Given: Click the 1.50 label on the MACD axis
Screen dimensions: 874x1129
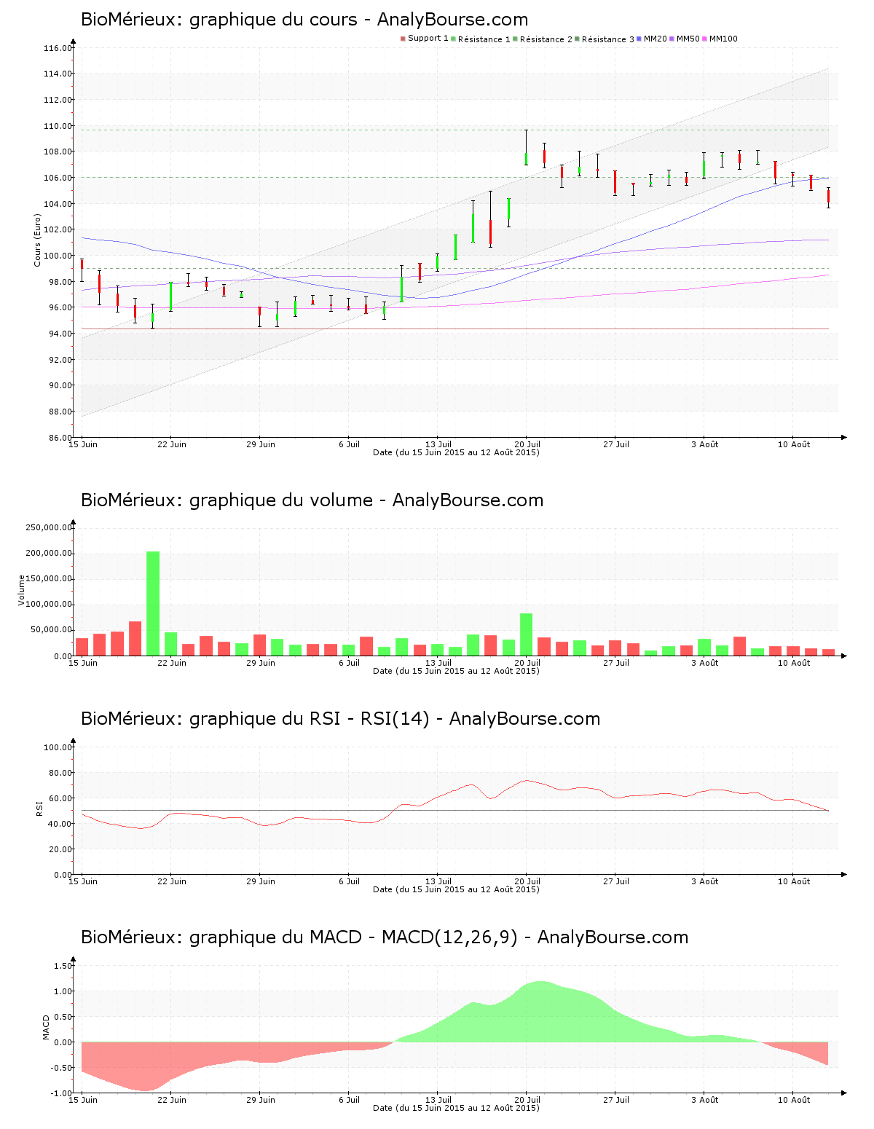Looking at the screenshot, I should (63, 966).
